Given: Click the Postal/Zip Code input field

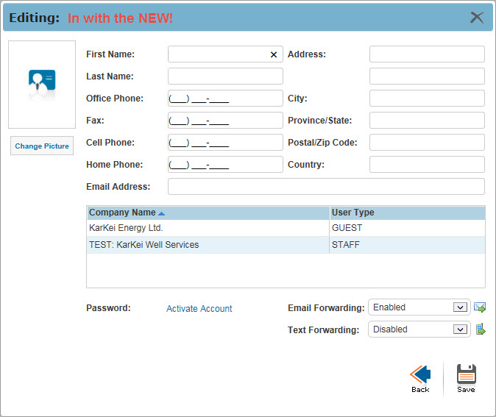Looking at the screenshot, I should 427,143.
